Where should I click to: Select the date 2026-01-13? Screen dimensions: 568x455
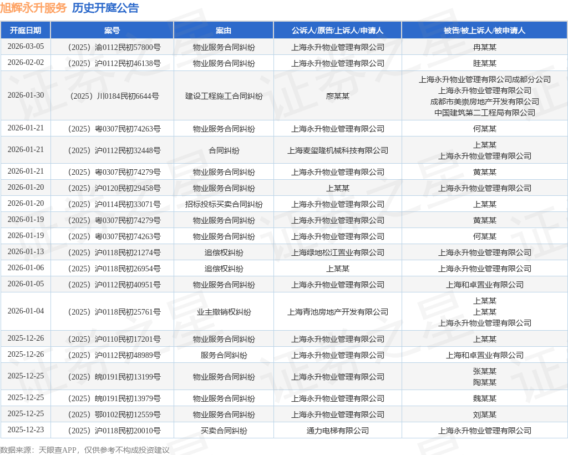coord(26,251)
